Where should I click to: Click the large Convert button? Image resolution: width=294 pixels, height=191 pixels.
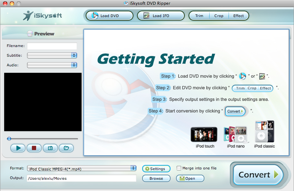(258, 175)
